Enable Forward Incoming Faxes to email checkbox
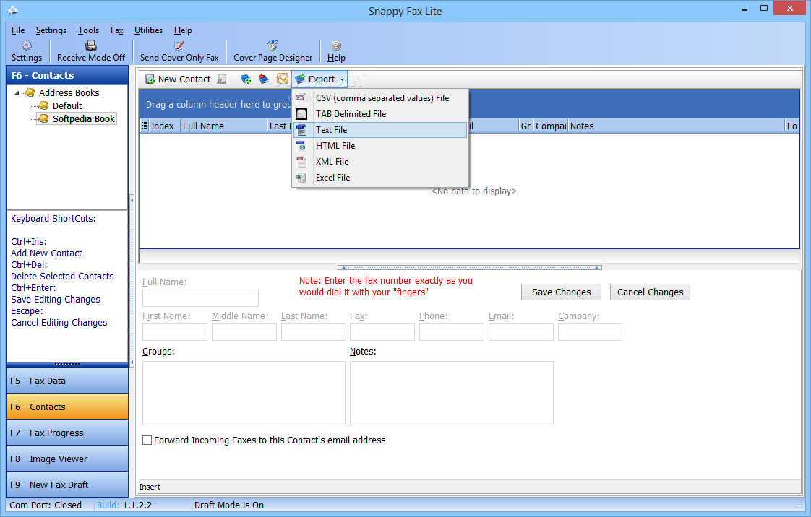Screen dimensions: 811x517 click(147, 440)
